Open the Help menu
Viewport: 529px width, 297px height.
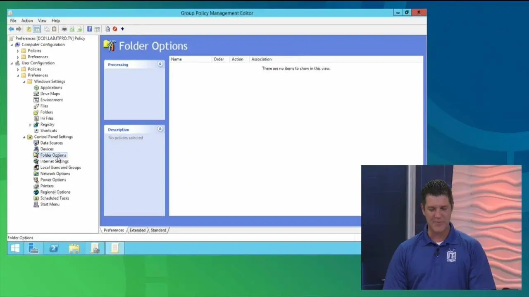point(55,21)
